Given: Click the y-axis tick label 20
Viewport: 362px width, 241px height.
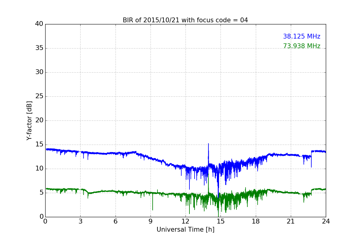Looking at the screenshot, I should pyautogui.click(x=39, y=120).
